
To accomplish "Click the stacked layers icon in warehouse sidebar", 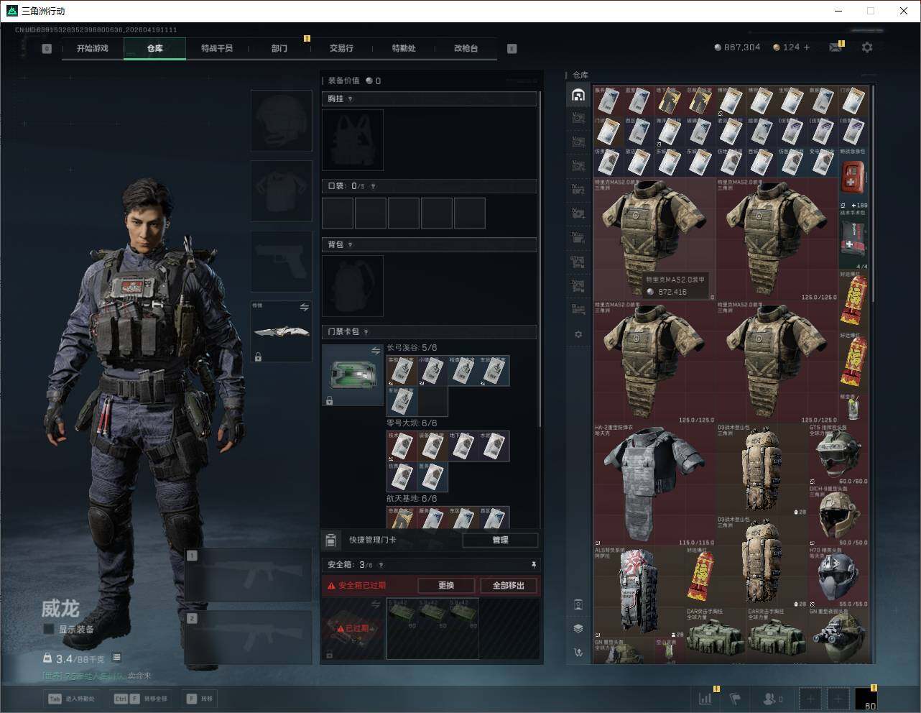I will 578,628.
